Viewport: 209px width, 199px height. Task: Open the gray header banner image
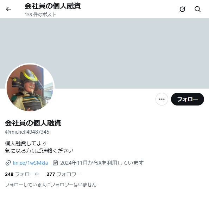[104, 54]
